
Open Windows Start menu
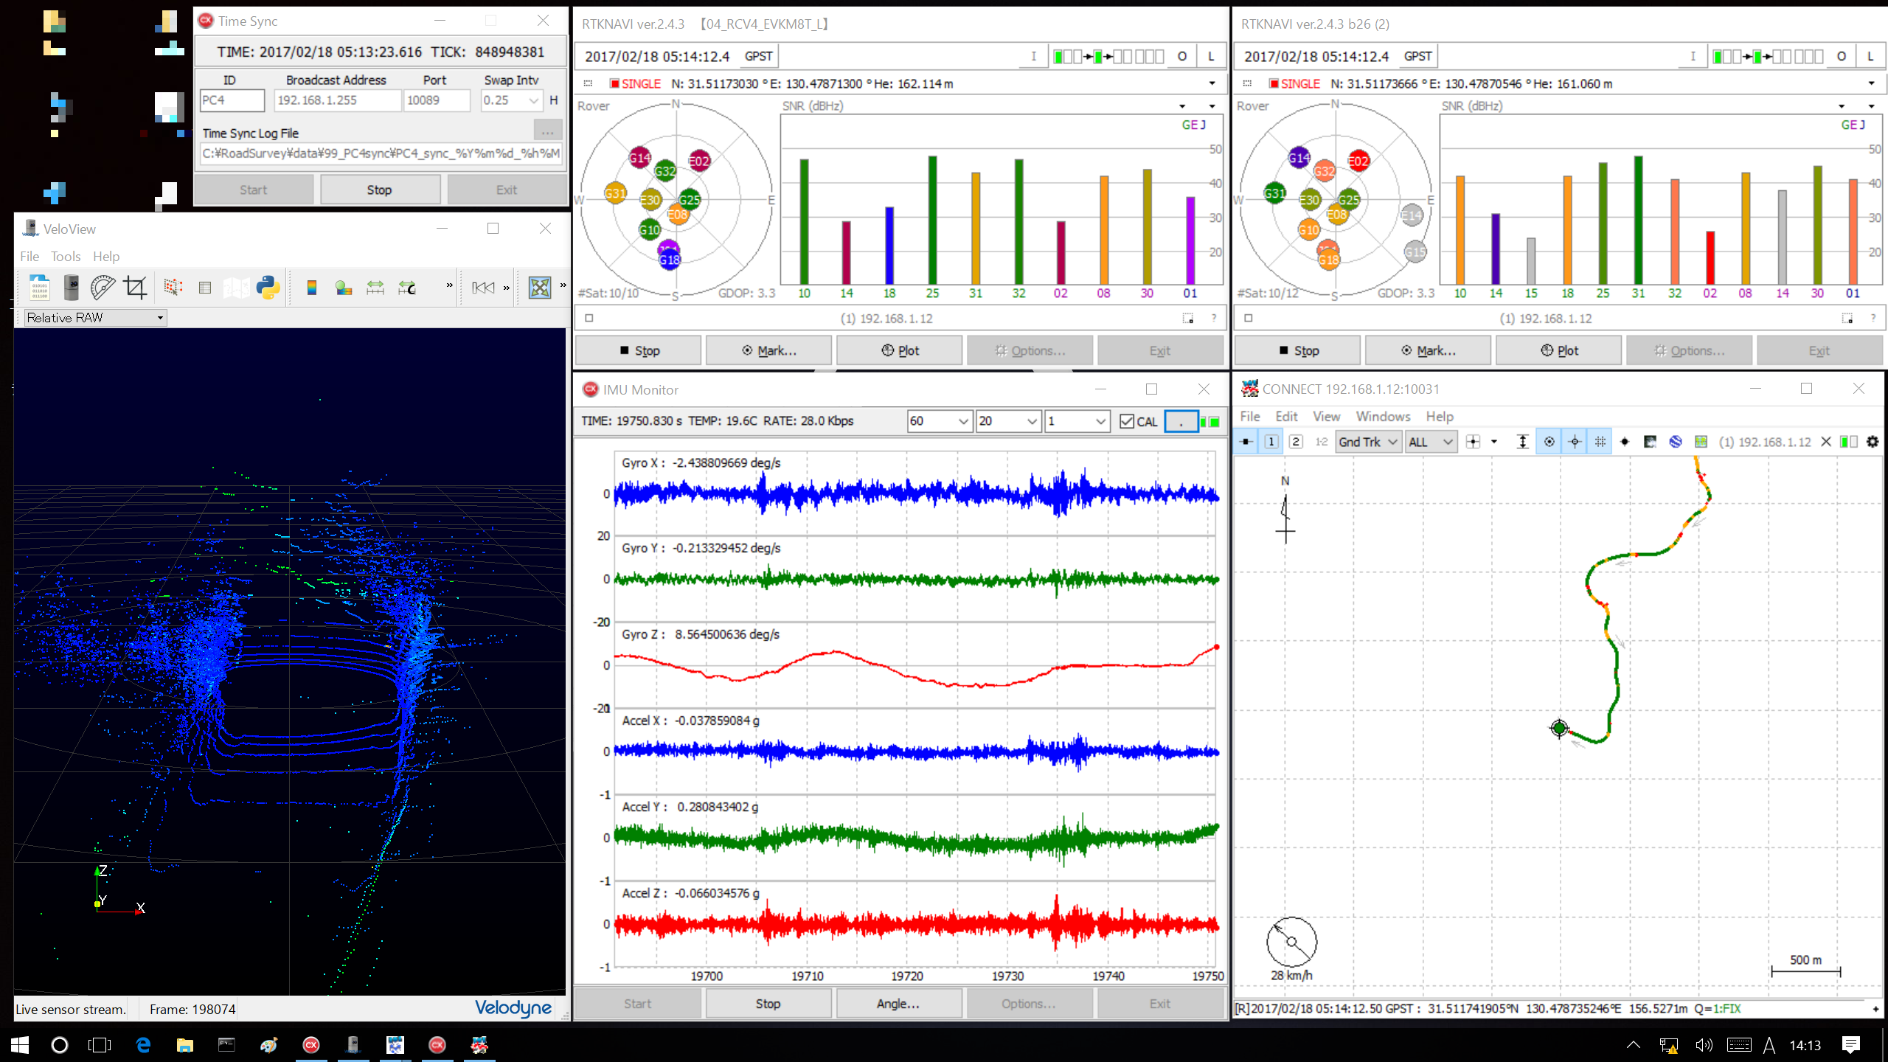click(20, 1044)
